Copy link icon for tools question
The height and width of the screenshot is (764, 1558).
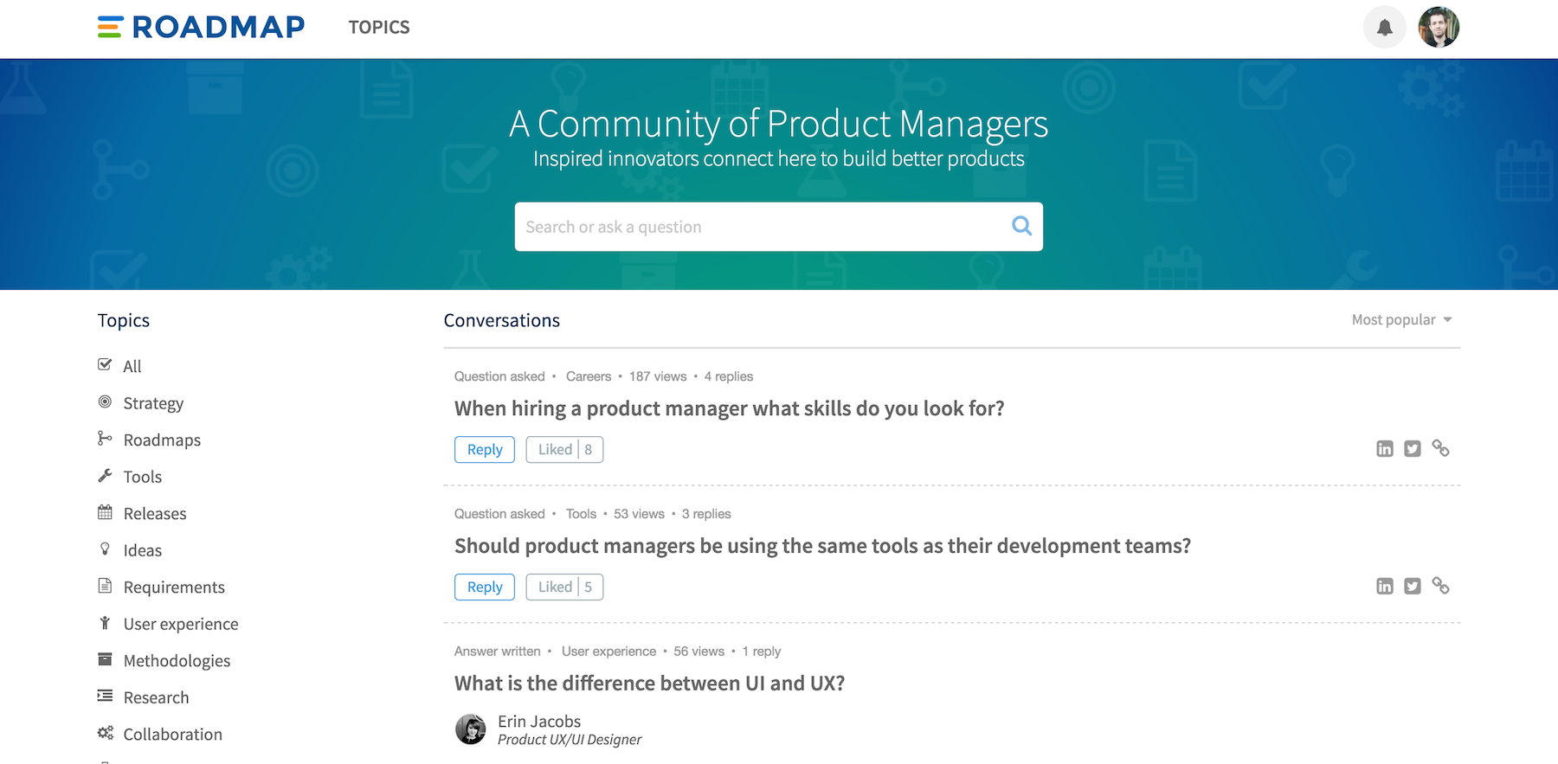click(1440, 586)
